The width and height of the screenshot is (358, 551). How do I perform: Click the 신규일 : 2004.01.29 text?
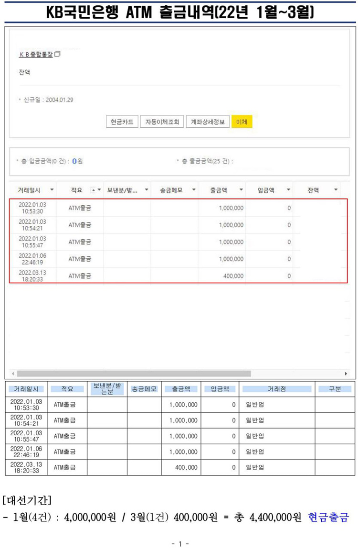(48, 100)
